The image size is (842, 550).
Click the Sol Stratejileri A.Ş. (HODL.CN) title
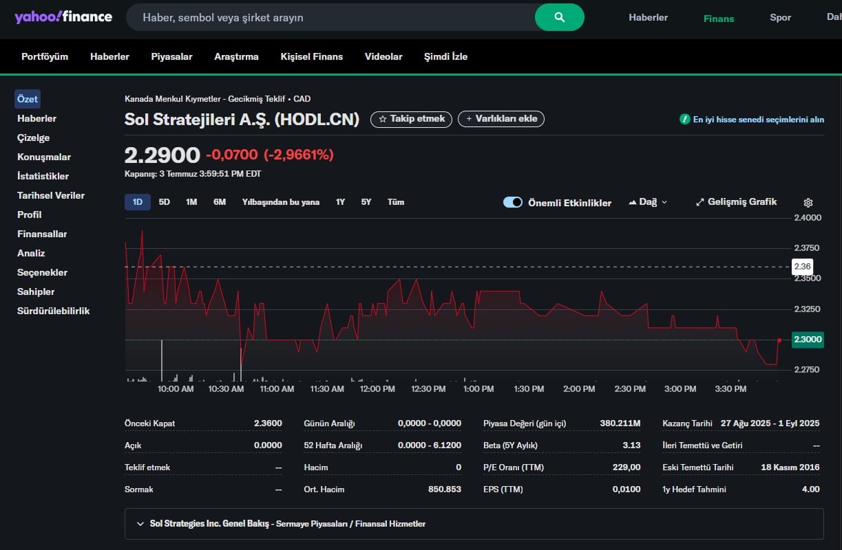(x=242, y=120)
